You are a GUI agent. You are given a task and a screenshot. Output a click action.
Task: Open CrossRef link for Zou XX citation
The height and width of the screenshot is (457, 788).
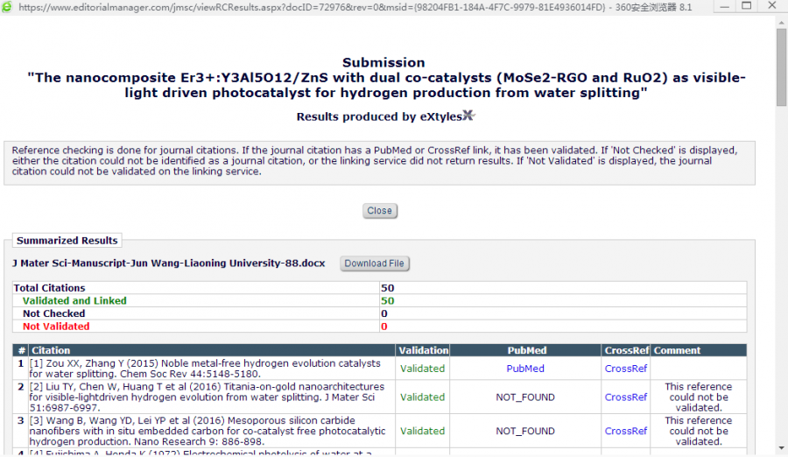[626, 369]
